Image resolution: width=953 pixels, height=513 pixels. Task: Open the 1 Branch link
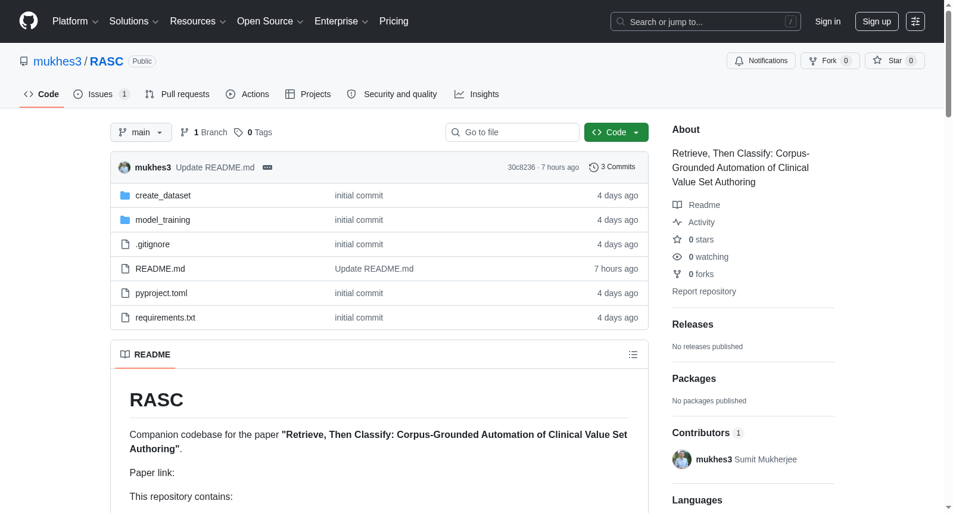(204, 132)
